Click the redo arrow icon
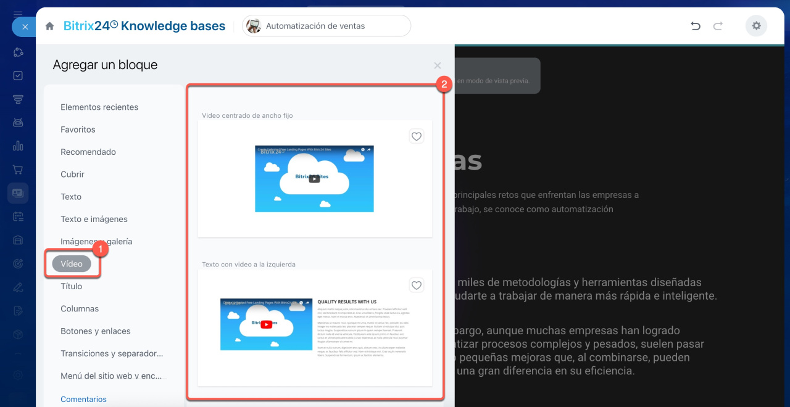The width and height of the screenshot is (790, 407). coord(718,26)
